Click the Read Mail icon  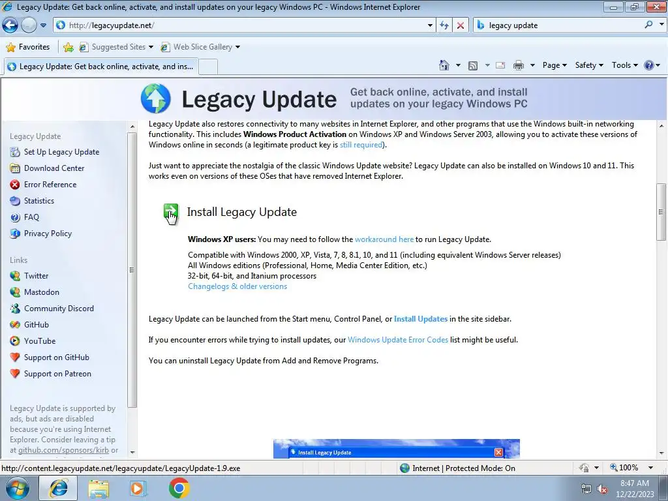[500, 65]
